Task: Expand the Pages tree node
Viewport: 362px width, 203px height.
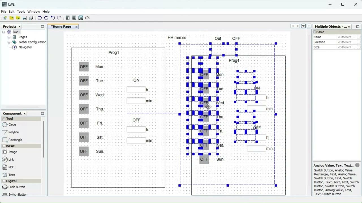Action: 9,37
